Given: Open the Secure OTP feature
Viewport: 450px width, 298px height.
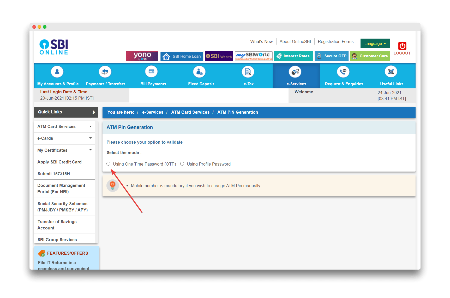Looking at the screenshot, I should [332, 56].
